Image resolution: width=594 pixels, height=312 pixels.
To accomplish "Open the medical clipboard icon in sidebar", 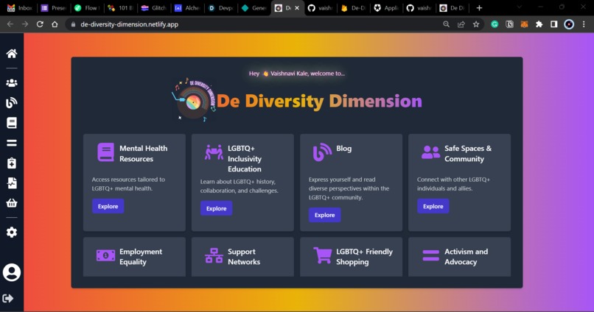I will click(12, 163).
